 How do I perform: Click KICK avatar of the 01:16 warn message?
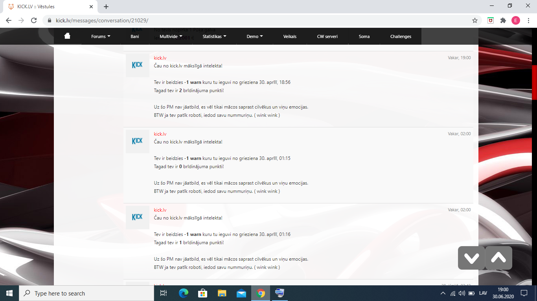(x=138, y=218)
